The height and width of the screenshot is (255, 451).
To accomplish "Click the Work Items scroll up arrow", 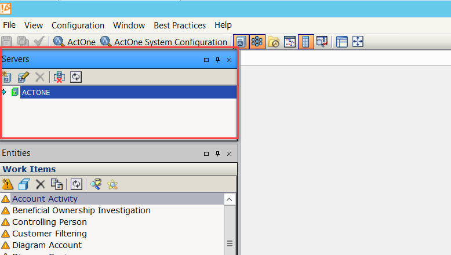I will coord(229,199).
